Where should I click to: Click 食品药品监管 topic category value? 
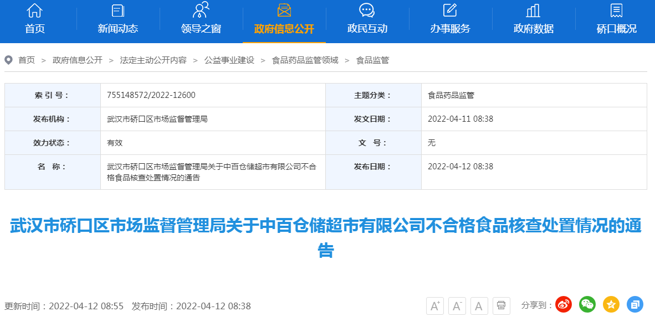point(451,95)
